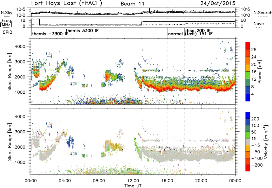Select the 'Beam 11' label
Screen dimensions: 272x188
click(132, 4)
